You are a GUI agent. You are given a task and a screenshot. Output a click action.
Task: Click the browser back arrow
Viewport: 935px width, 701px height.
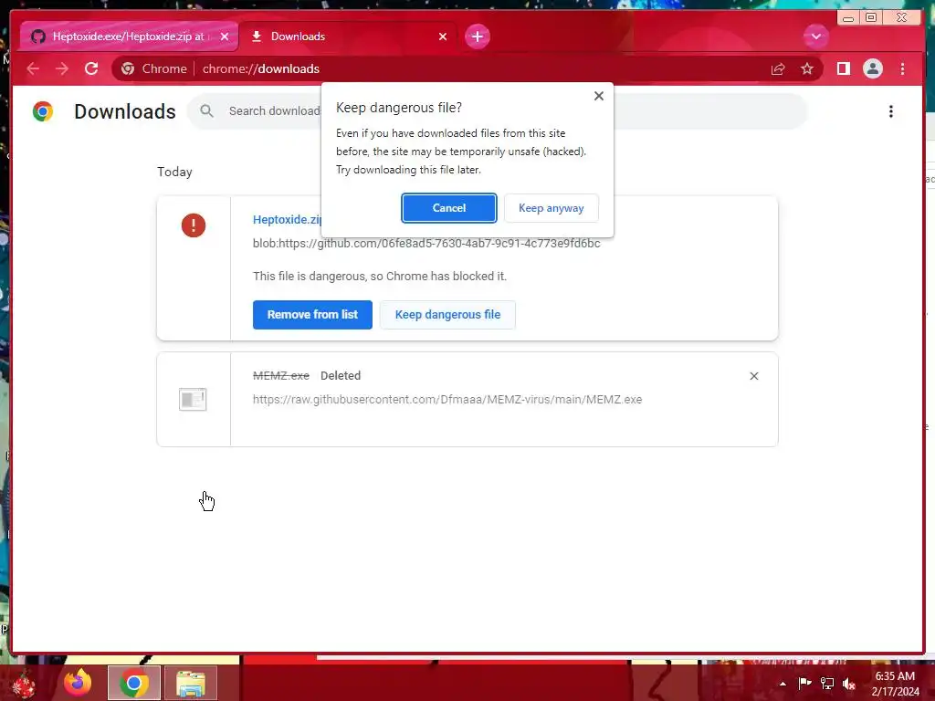coord(33,68)
